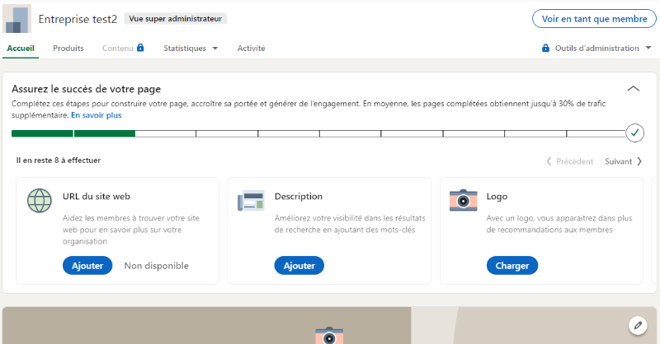
Task: Edit the cover image with pencil icon
Action: [x=638, y=326]
